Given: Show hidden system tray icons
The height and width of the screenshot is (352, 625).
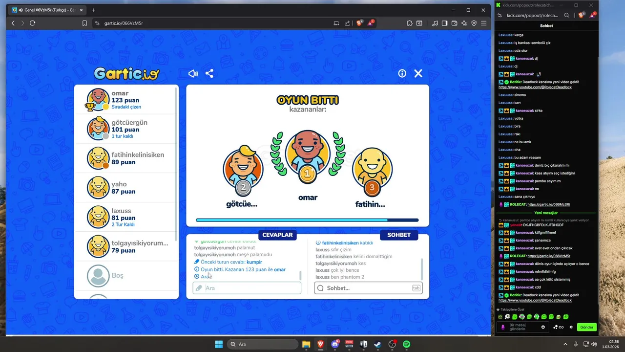Looking at the screenshot, I should (565, 344).
